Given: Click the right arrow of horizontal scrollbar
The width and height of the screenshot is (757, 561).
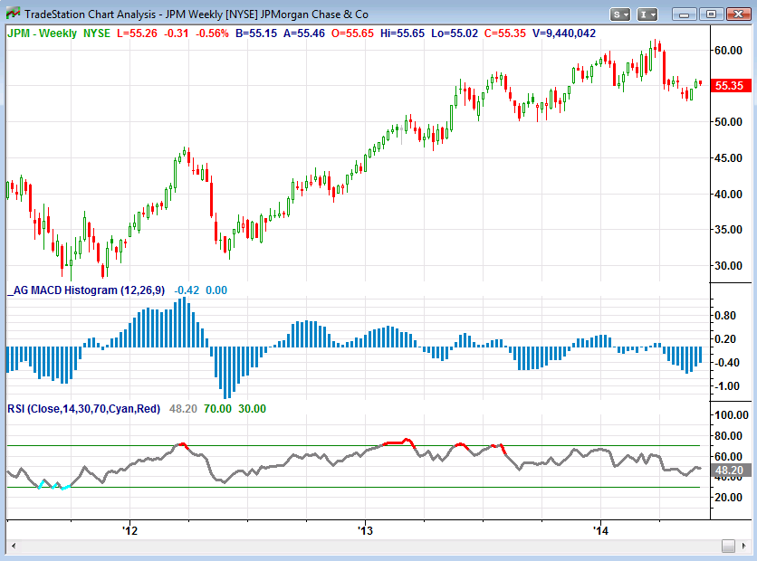Looking at the screenshot, I should (x=743, y=546).
